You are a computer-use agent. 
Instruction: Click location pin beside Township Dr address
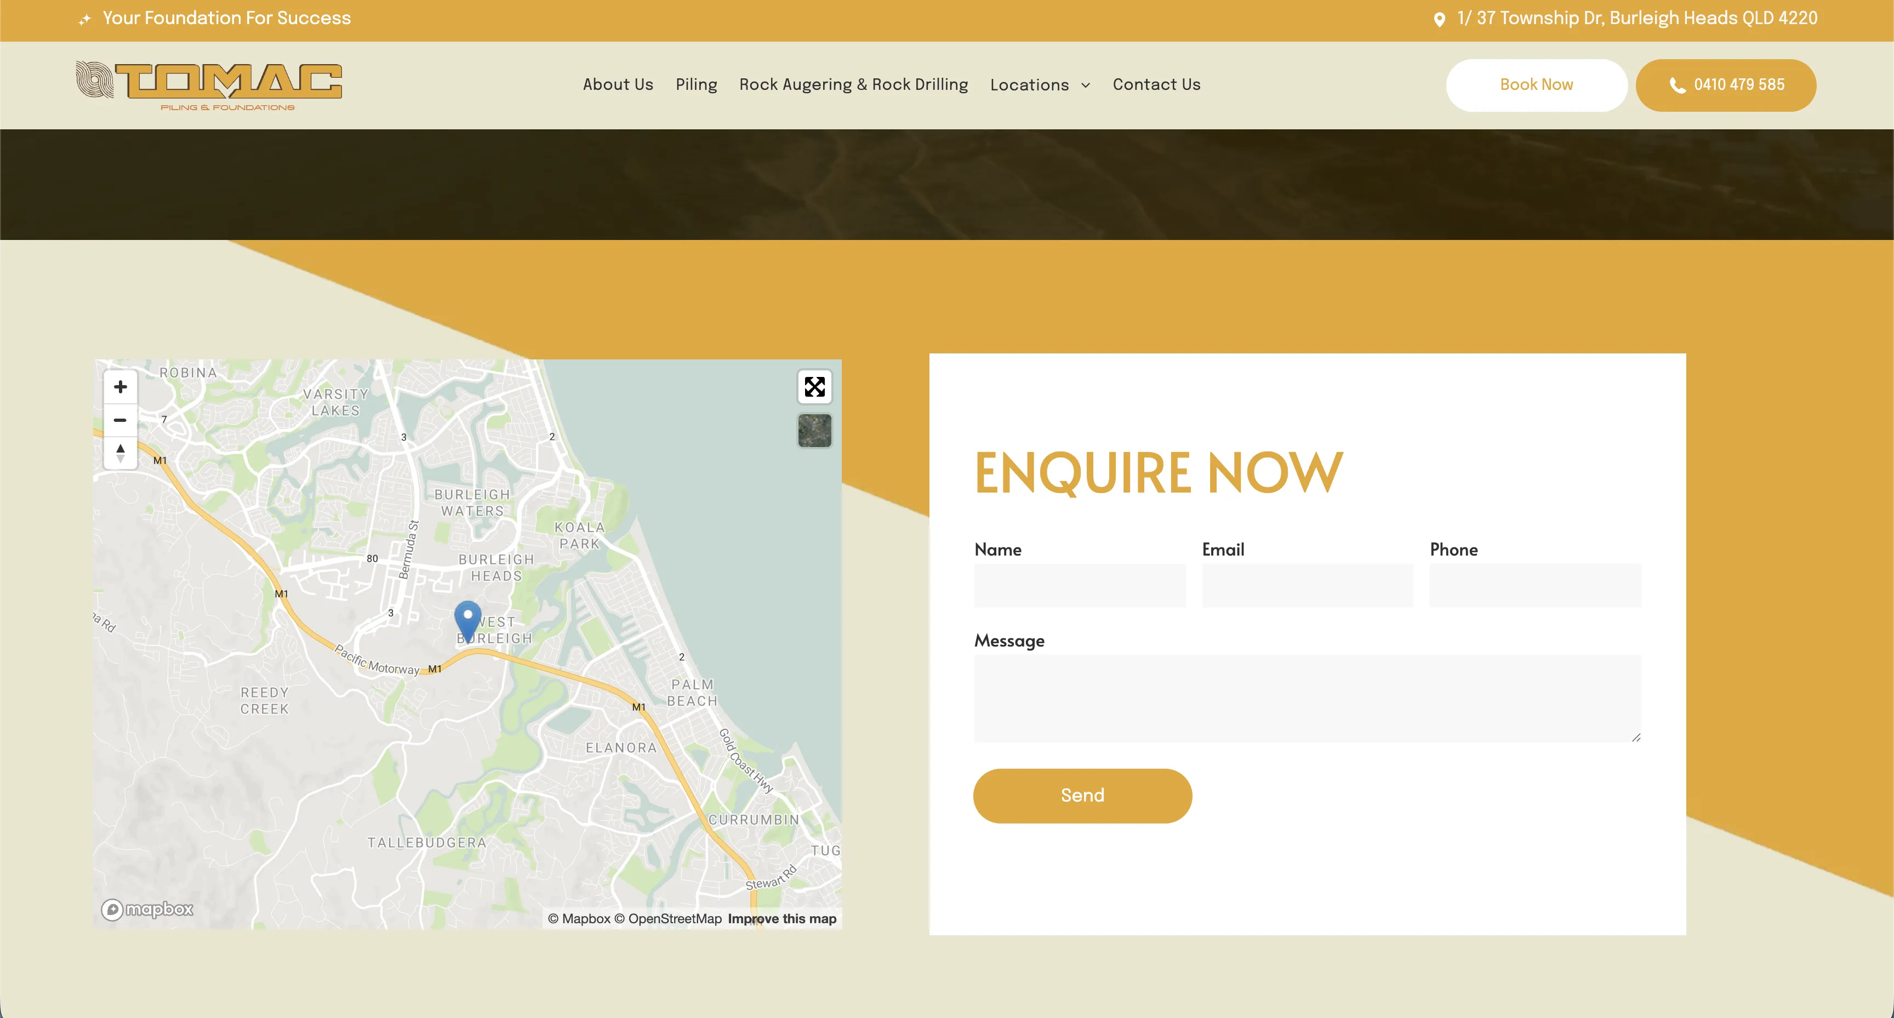click(x=1439, y=20)
